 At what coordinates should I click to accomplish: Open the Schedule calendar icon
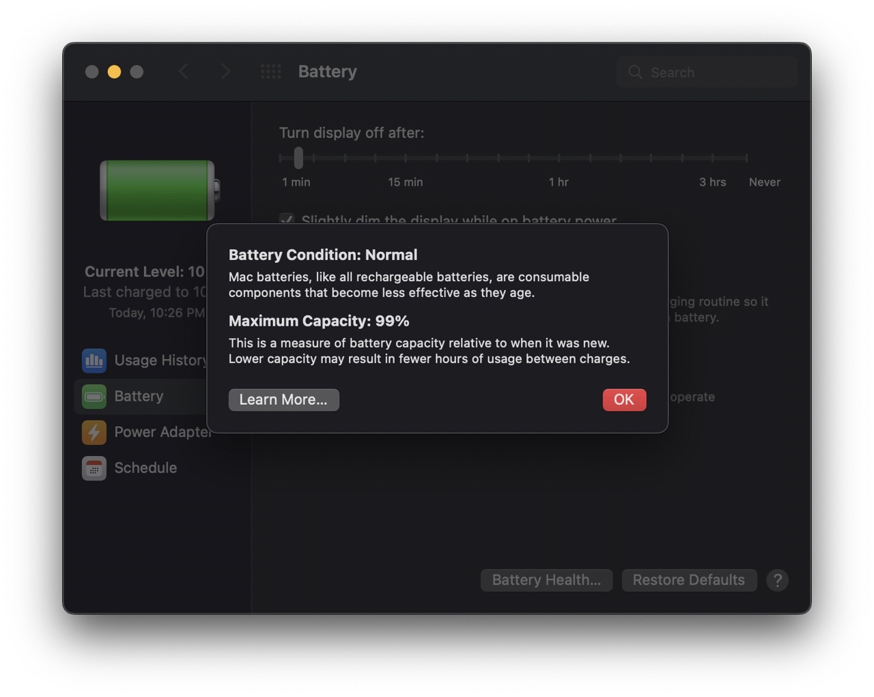[x=94, y=468]
